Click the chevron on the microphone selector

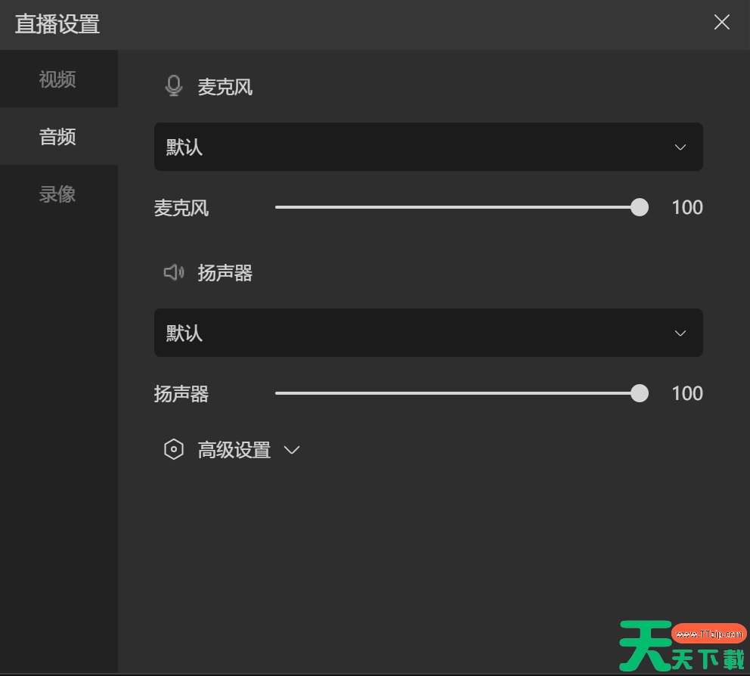(679, 147)
